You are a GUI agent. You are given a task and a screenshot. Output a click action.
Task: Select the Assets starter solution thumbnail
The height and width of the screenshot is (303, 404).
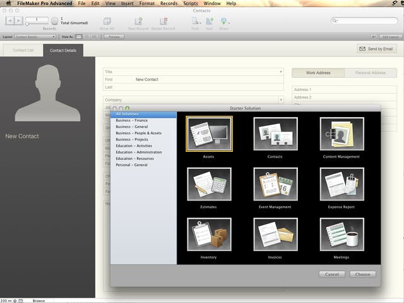coord(209,133)
